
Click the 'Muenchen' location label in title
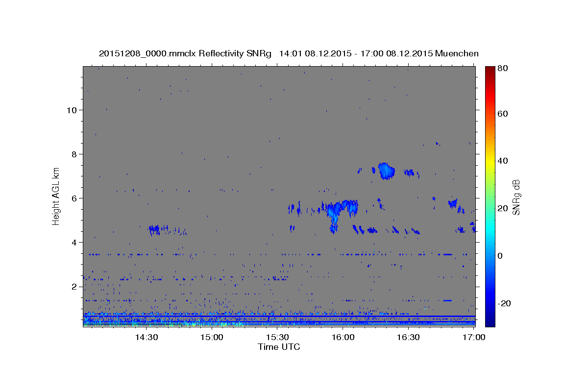point(456,53)
